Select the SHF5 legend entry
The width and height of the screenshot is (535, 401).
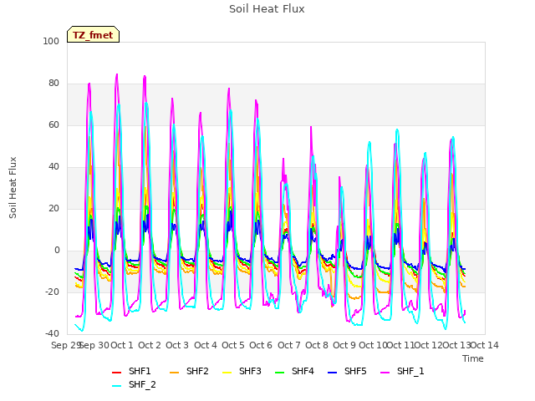tap(347, 371)
